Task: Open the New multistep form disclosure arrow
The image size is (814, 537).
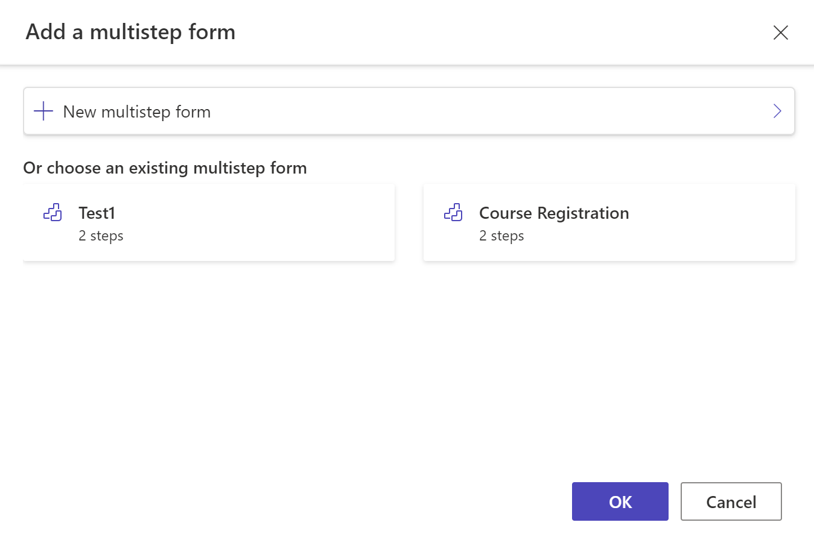Action: pos(777,111)
